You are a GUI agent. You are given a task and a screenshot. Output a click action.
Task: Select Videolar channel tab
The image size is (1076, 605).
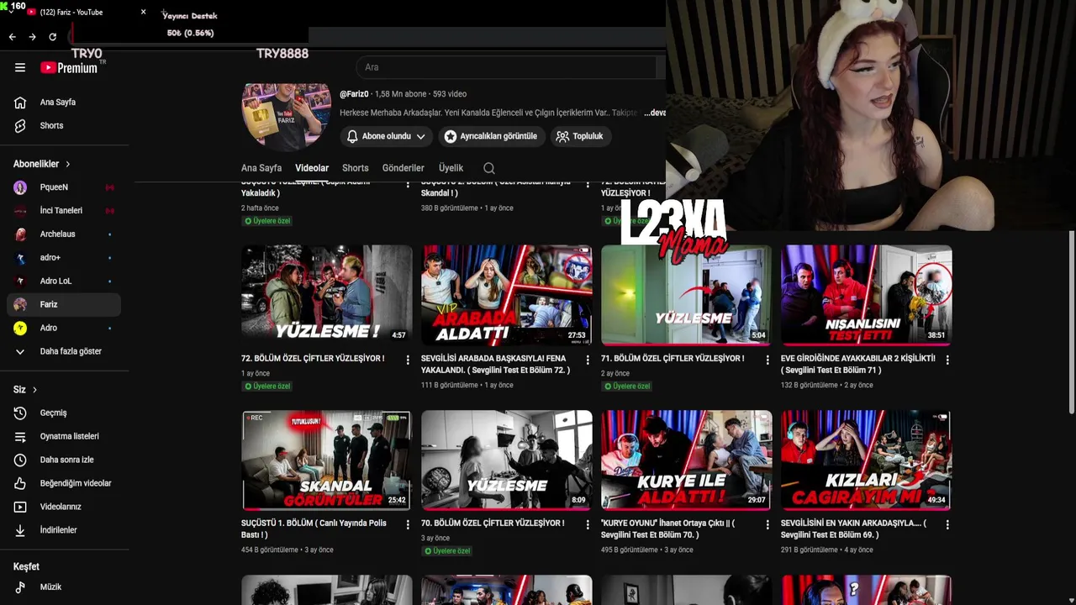(312, 168)
